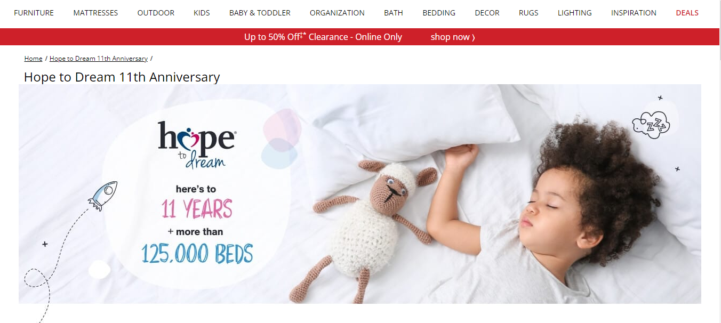Image resolution: width=721 pixels, height=323 pixels.
Task: Select the Outdoor menu item
Action: coord(156,13)
